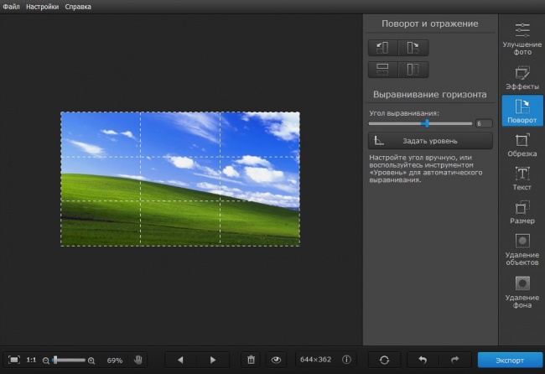Click the 69% zoom value
545x374 pixels.
115,361
